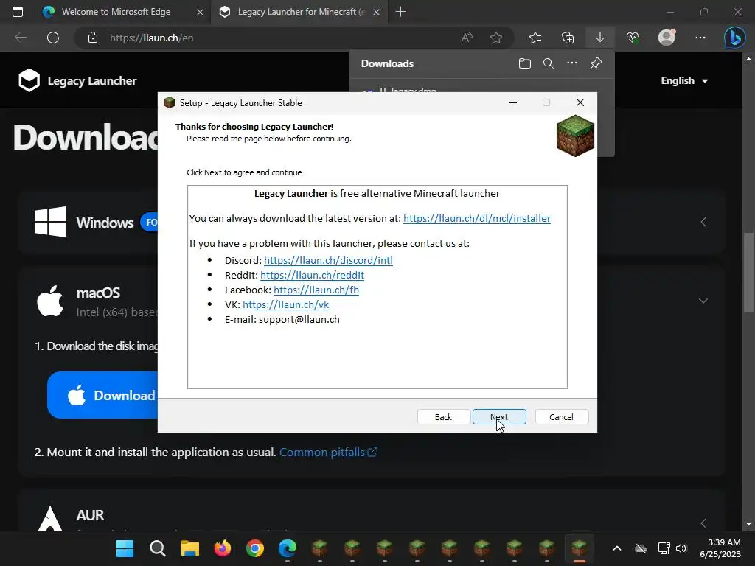Open File Explorer from taskbar
Image resolution: width=755 pixels, height=566 pixels.
[190, 548]
